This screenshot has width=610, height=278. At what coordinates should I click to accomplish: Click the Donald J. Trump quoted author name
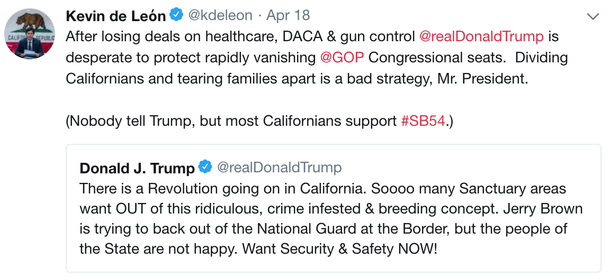click(137, 168)
